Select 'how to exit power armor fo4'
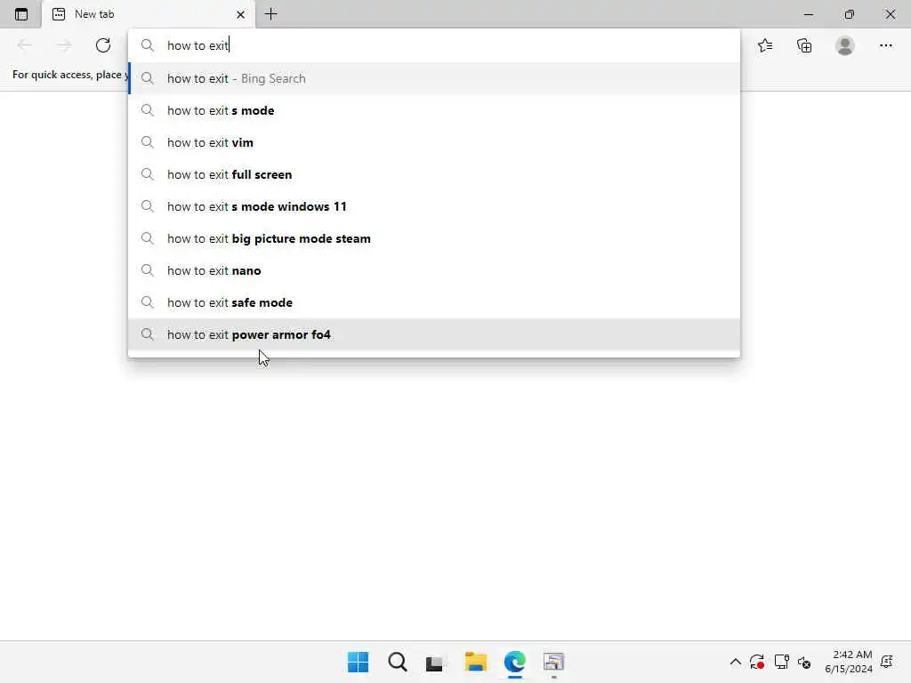 (x=434, y=334)
